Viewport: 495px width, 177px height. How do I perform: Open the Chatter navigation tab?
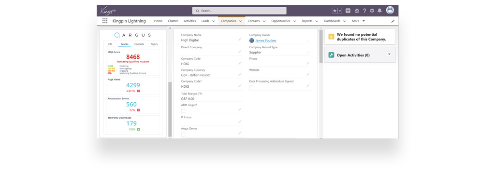click(x=173, y=21)
